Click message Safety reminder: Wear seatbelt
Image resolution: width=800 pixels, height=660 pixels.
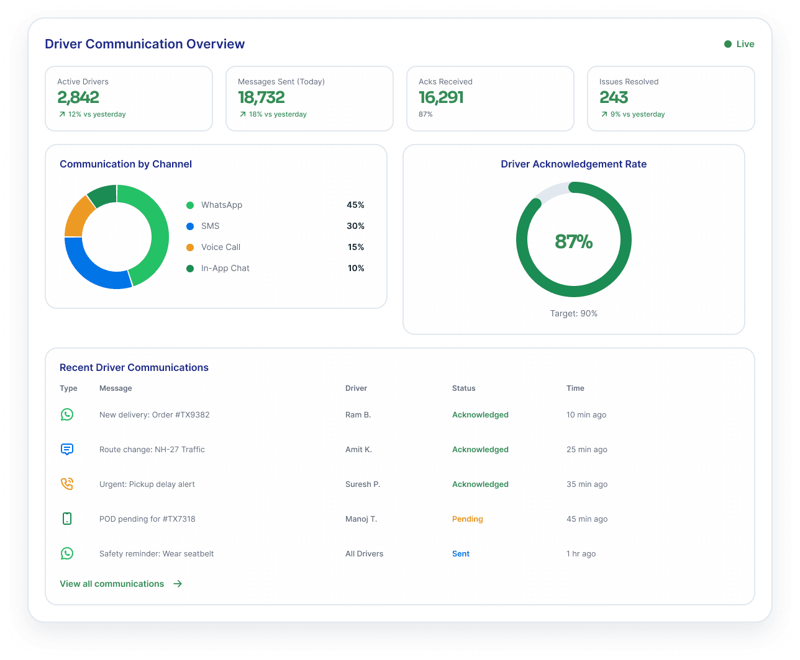point(157,553)
